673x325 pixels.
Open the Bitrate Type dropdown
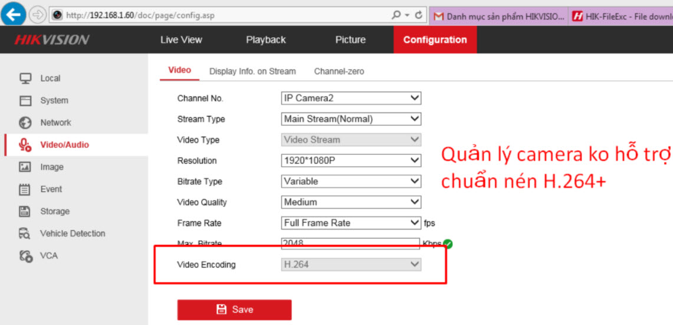pos(351,181)
